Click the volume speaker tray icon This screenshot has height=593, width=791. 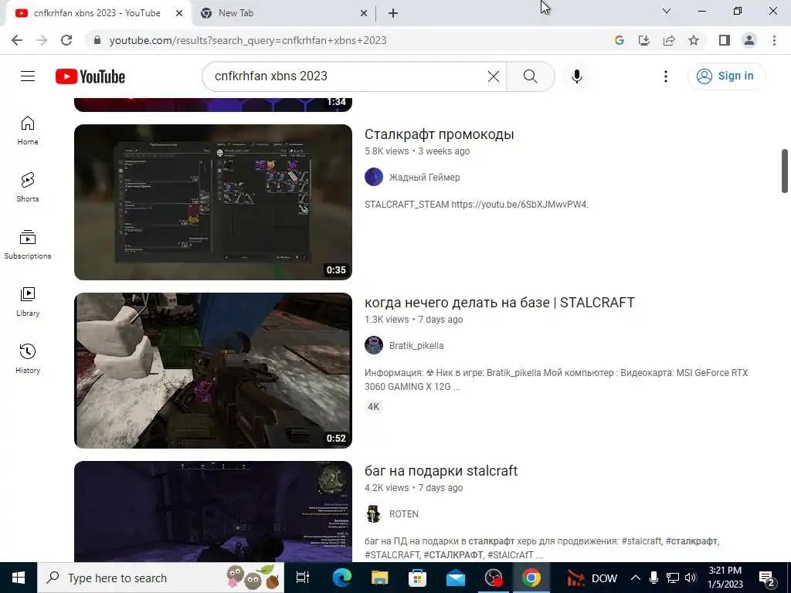point(691,578)
